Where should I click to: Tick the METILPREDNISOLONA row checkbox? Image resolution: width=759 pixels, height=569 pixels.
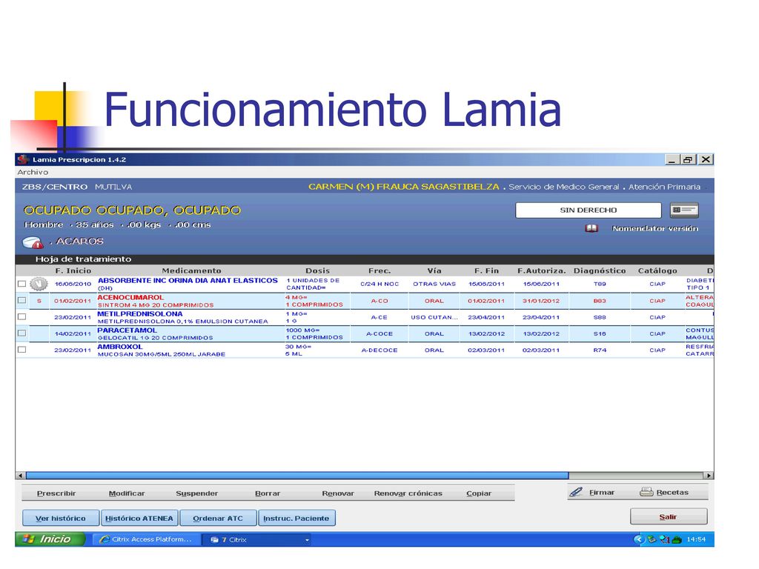pos(21,317)
